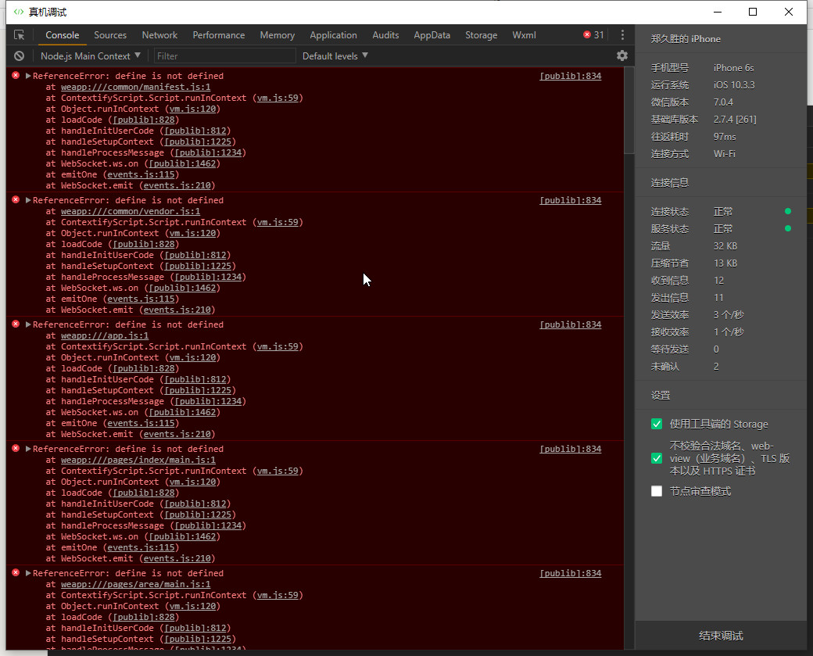Select the Wi-Fi connection value
813x656 pixels.
pos(725,154)
